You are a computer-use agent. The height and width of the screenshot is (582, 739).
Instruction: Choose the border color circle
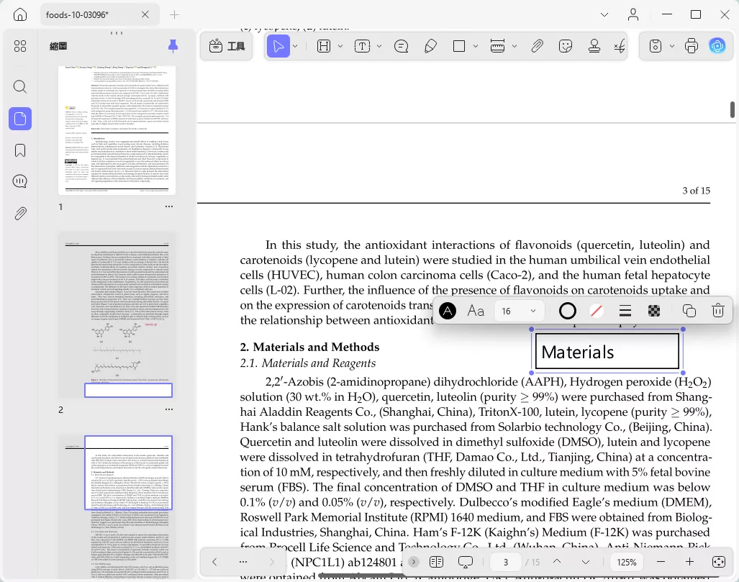pyautogui.click(x=568, y=311)
